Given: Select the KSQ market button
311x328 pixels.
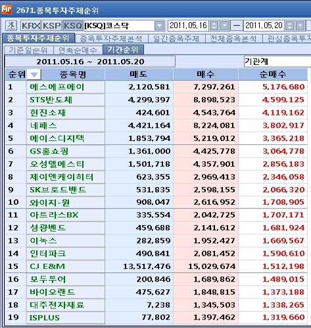Looking at the screenshot, I should [x=72, y=26].
